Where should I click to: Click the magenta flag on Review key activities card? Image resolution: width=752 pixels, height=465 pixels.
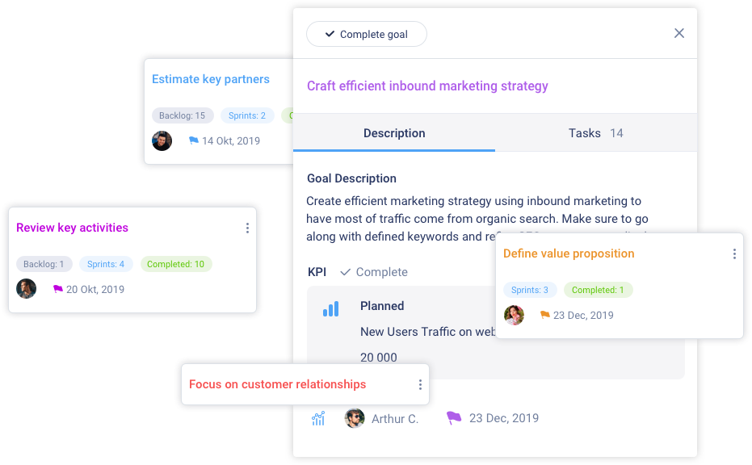57,289
